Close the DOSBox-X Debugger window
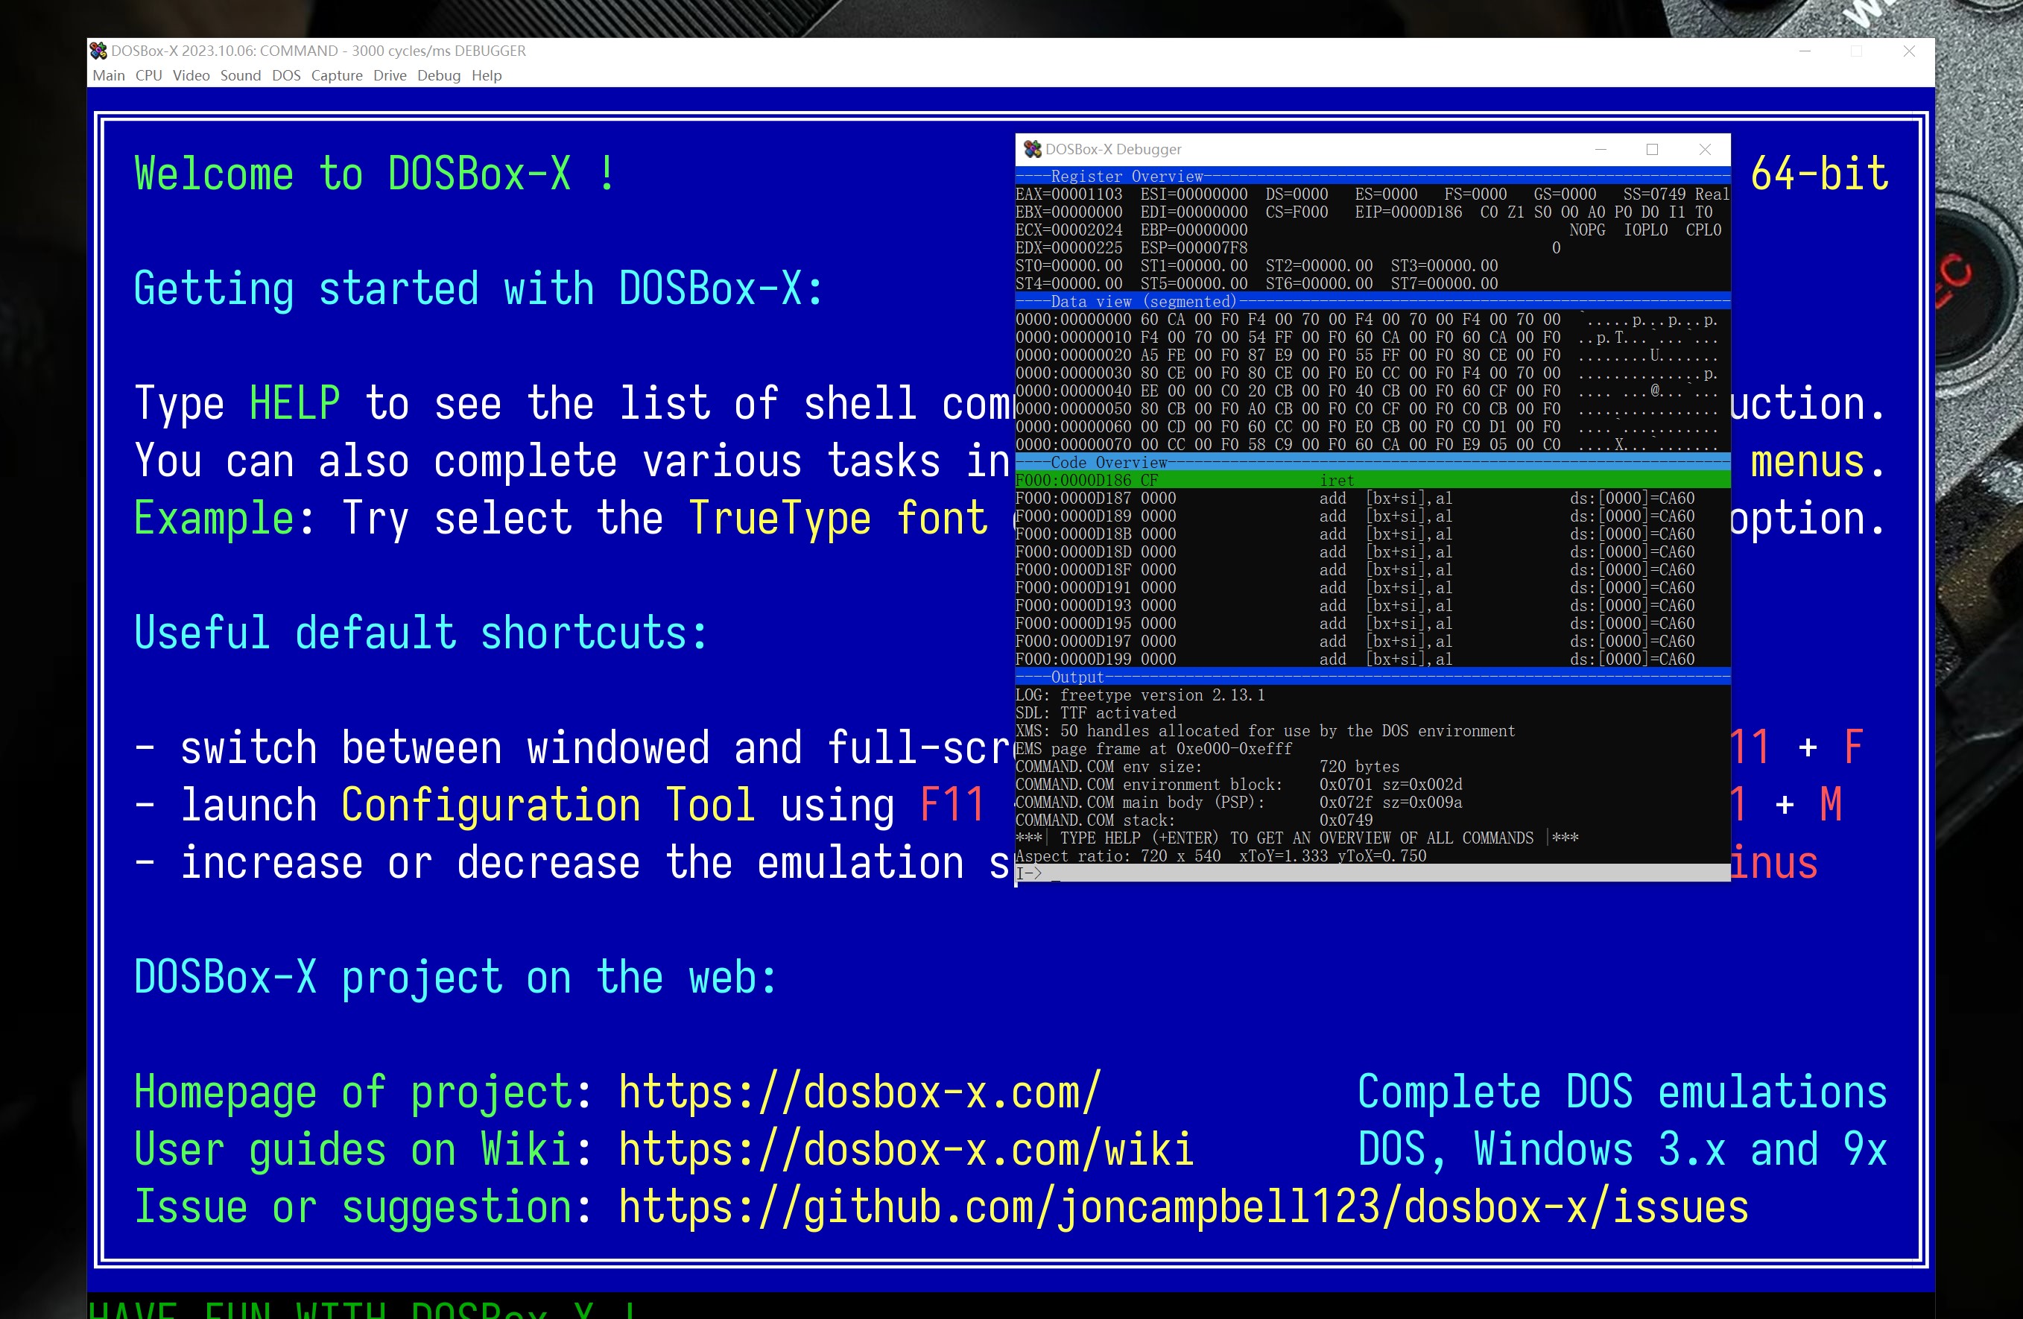The width and height of the screenshot is (2023, 1319). coord(1705,150)
